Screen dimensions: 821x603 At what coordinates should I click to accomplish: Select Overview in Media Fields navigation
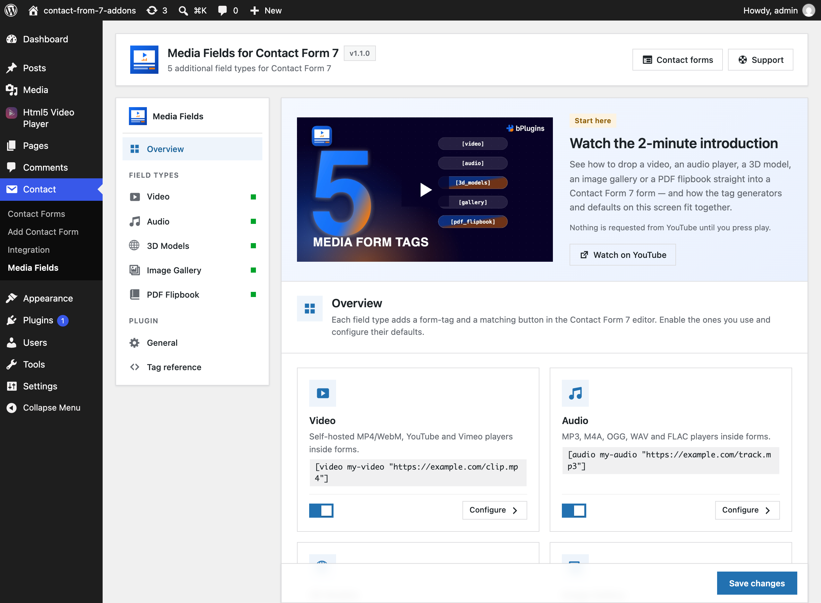192,149
